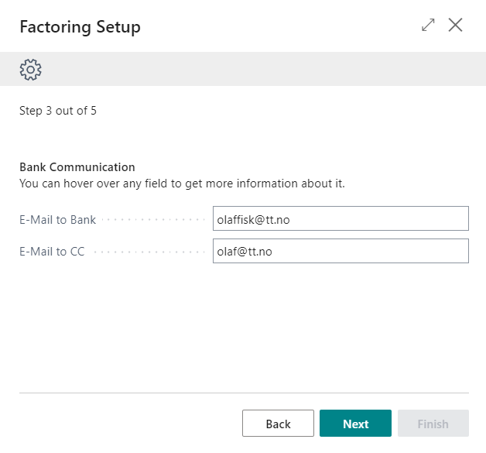Click into the E-Mail to Bank field
Screen dimensions: 486x453
click(x=341, y=219)
